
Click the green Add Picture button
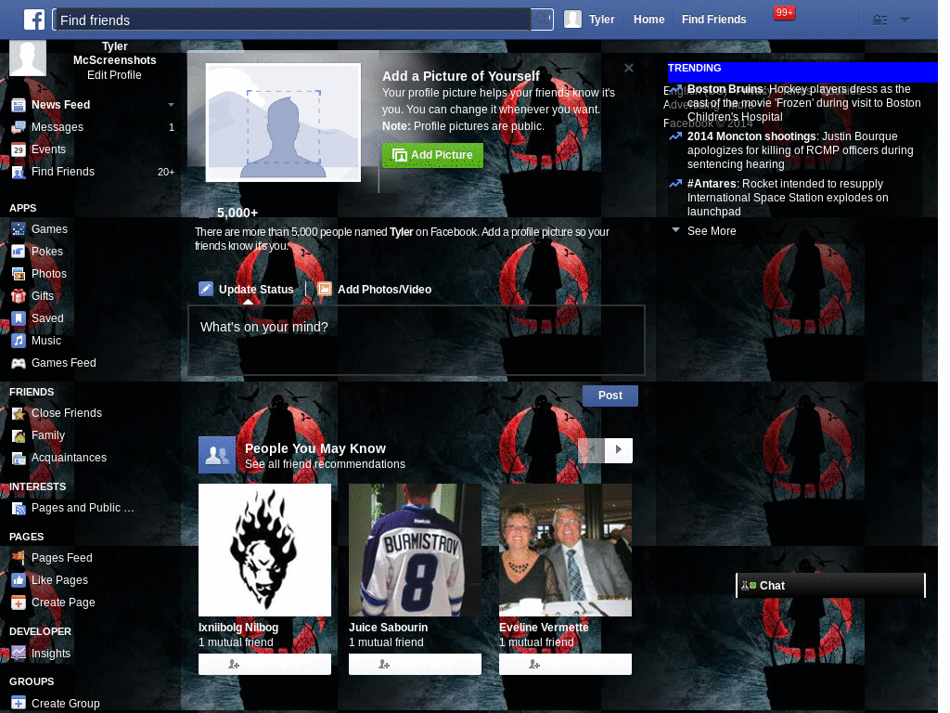click(x=432, y=155)
